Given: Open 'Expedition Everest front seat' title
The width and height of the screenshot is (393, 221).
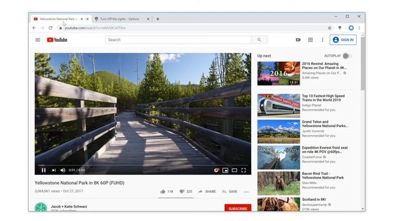Looking at the screenshot, I should pyautogui.click(x=325, y=150).
